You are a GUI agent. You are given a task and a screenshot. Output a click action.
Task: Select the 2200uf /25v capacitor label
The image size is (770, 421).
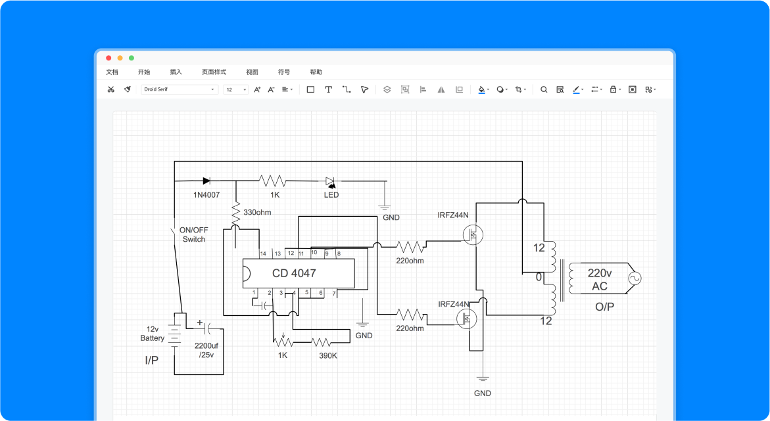click(206, 350)
